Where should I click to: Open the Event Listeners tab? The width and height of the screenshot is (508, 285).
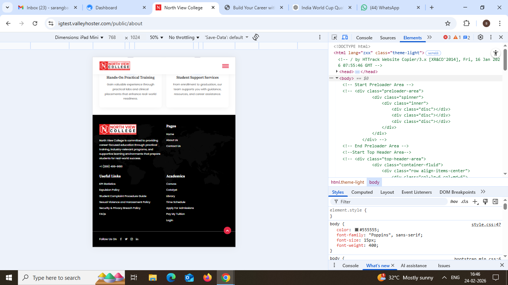417,192
